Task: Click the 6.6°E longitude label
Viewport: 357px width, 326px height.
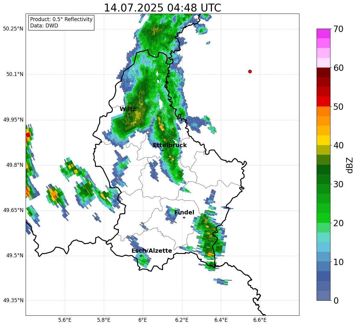Action: tap(260, 320)
